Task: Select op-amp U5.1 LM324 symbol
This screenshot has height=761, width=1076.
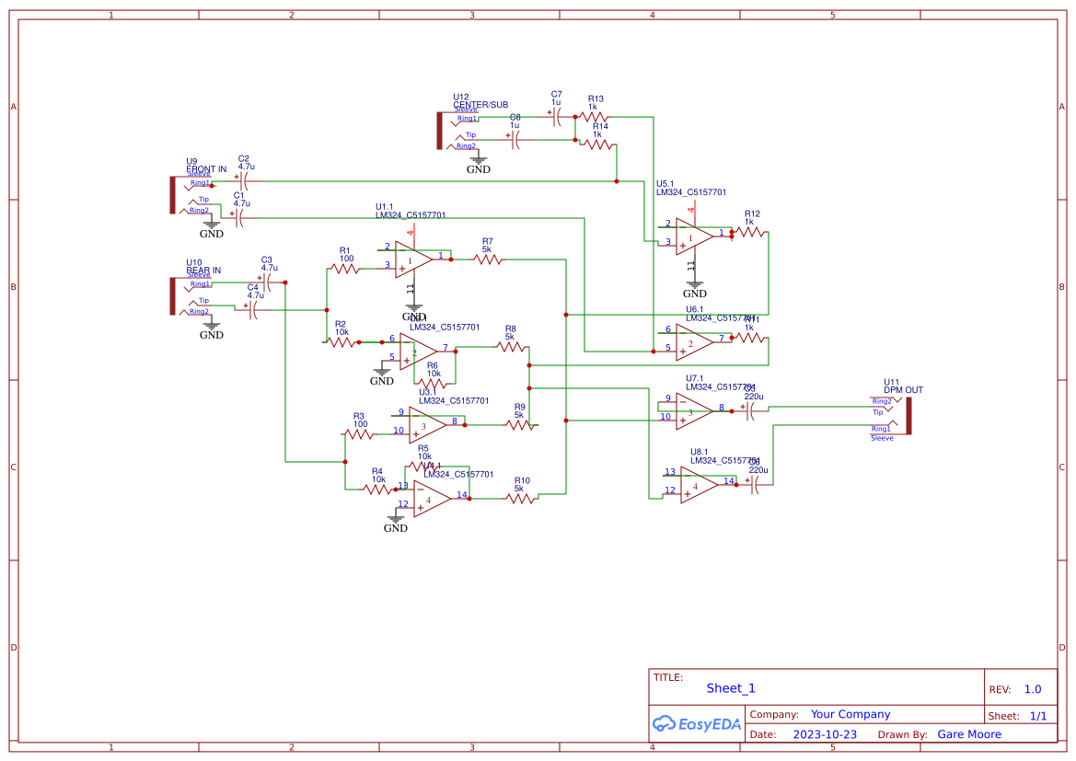Action: [x=693, y=237]
